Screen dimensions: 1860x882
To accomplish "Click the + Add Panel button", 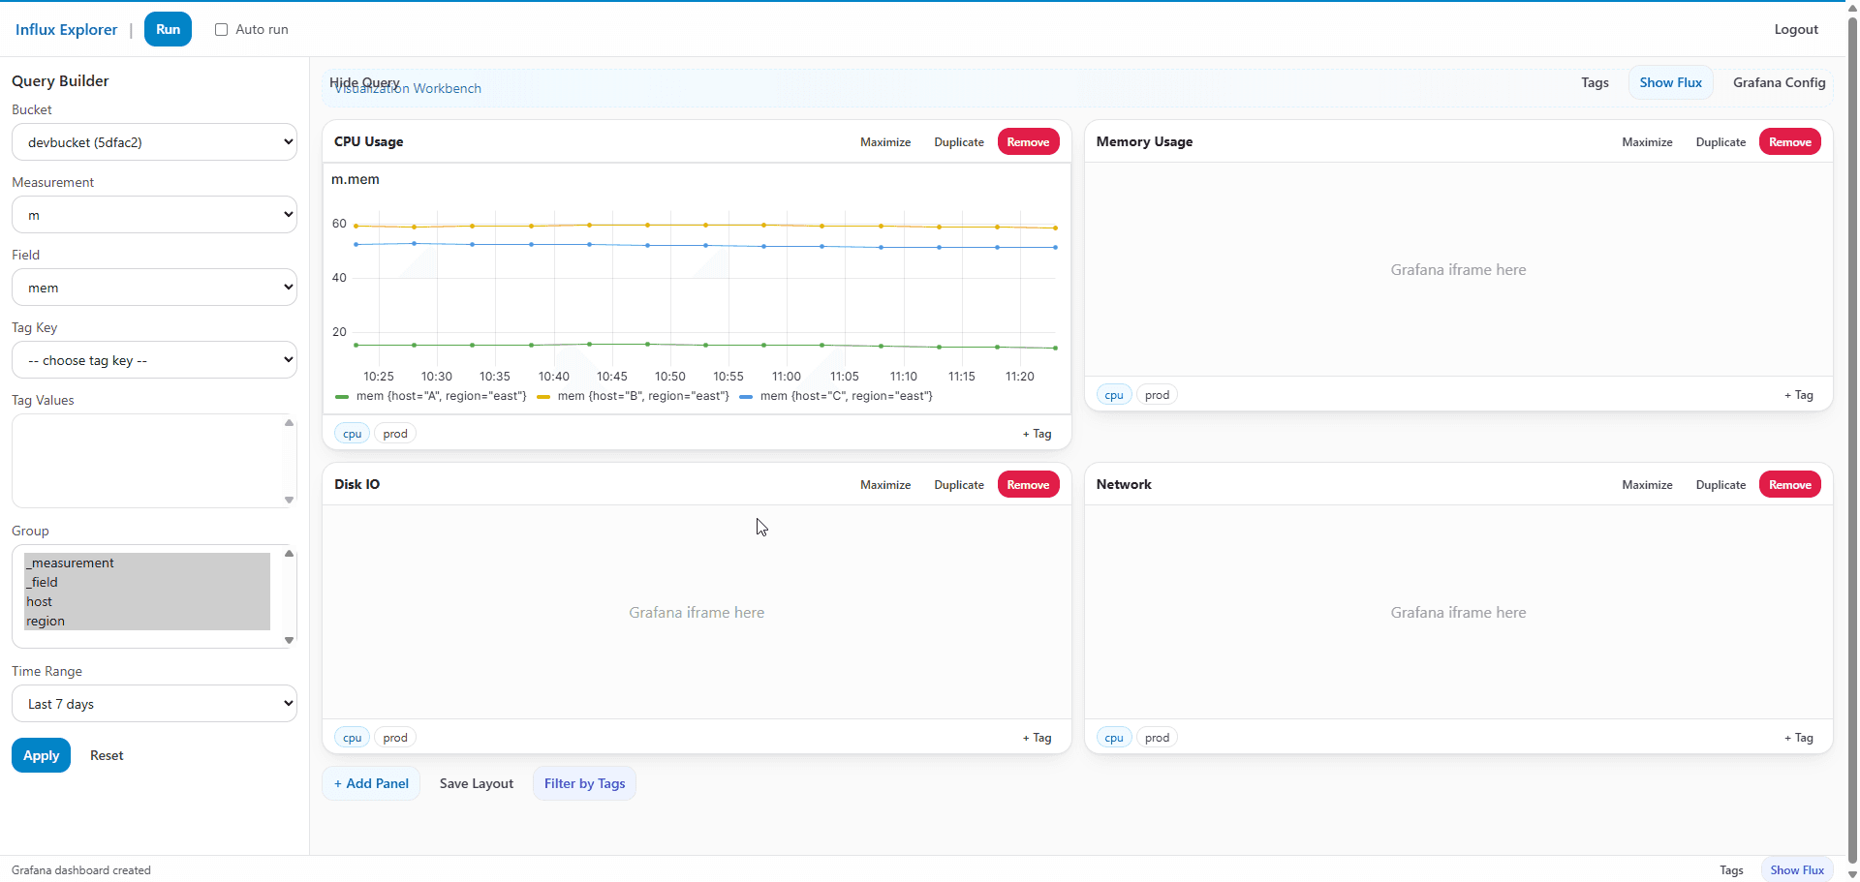I will 371,784.
